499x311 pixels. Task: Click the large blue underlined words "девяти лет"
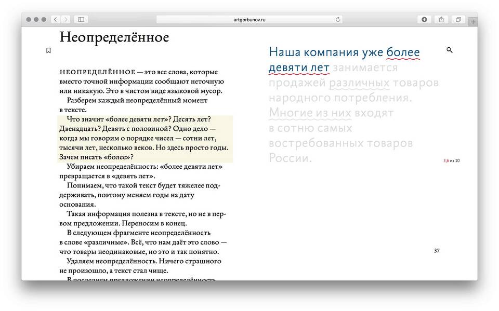point(299,67)
